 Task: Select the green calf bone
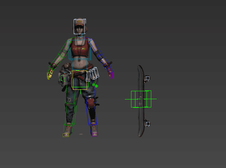(70, 114)
